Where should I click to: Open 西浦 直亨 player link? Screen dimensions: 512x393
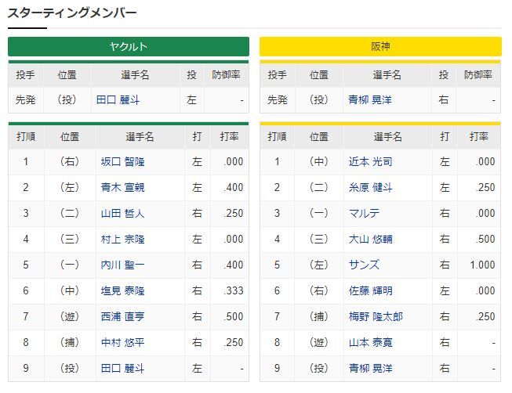click(x=122, y=316)
